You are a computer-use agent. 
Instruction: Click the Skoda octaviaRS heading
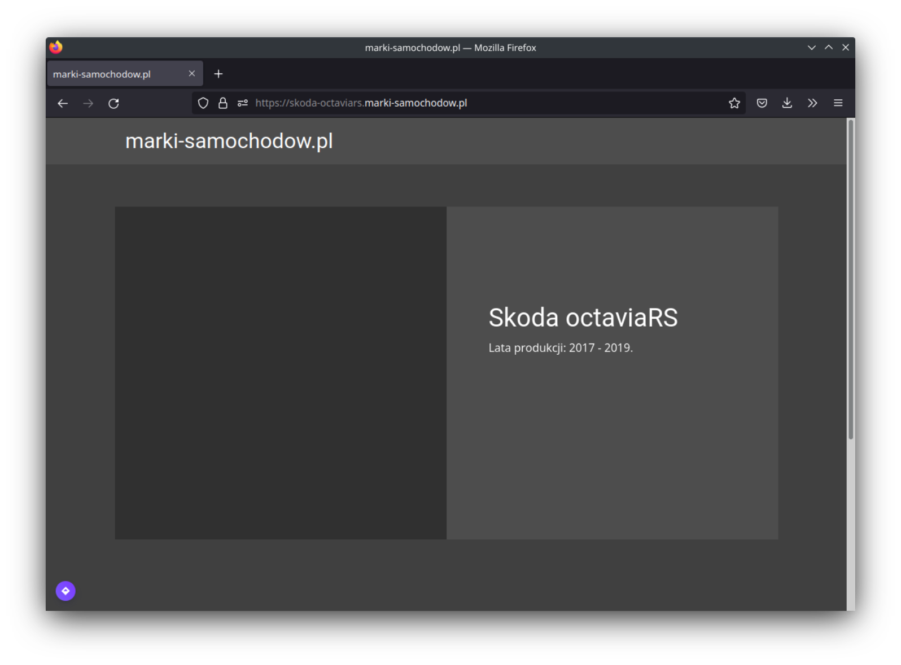pos(583,317)
